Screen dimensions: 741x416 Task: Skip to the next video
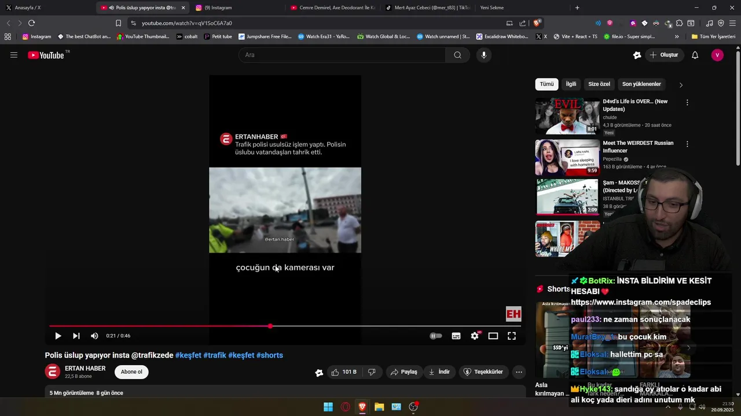tap(76, 336)
